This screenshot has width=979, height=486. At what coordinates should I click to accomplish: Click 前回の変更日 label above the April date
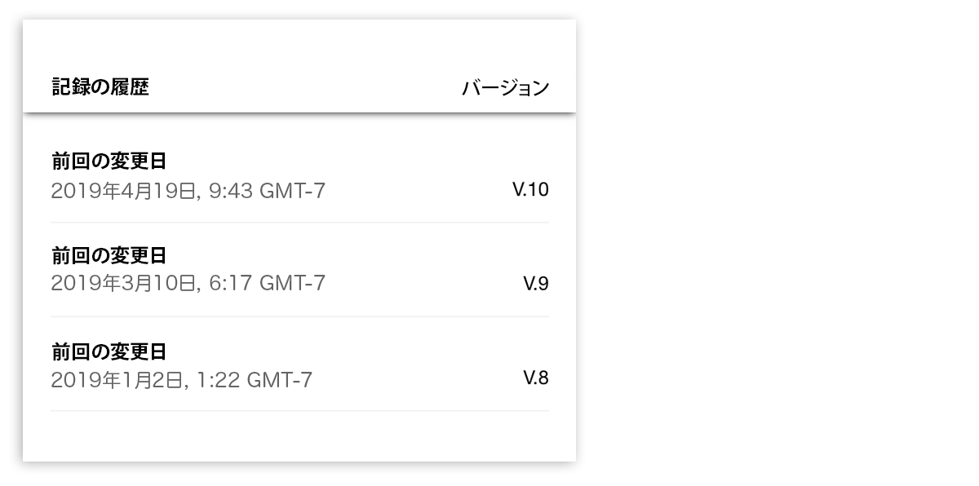click(109, 161)
